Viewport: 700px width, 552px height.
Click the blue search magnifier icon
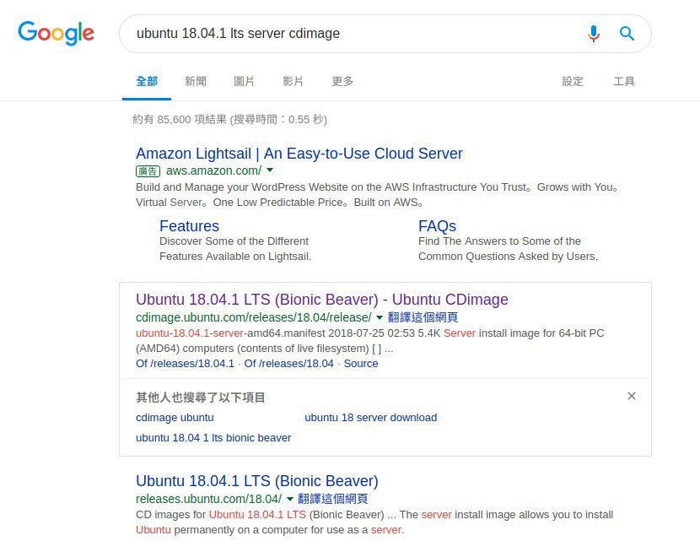pyautogui.click(x=627, y=34)
